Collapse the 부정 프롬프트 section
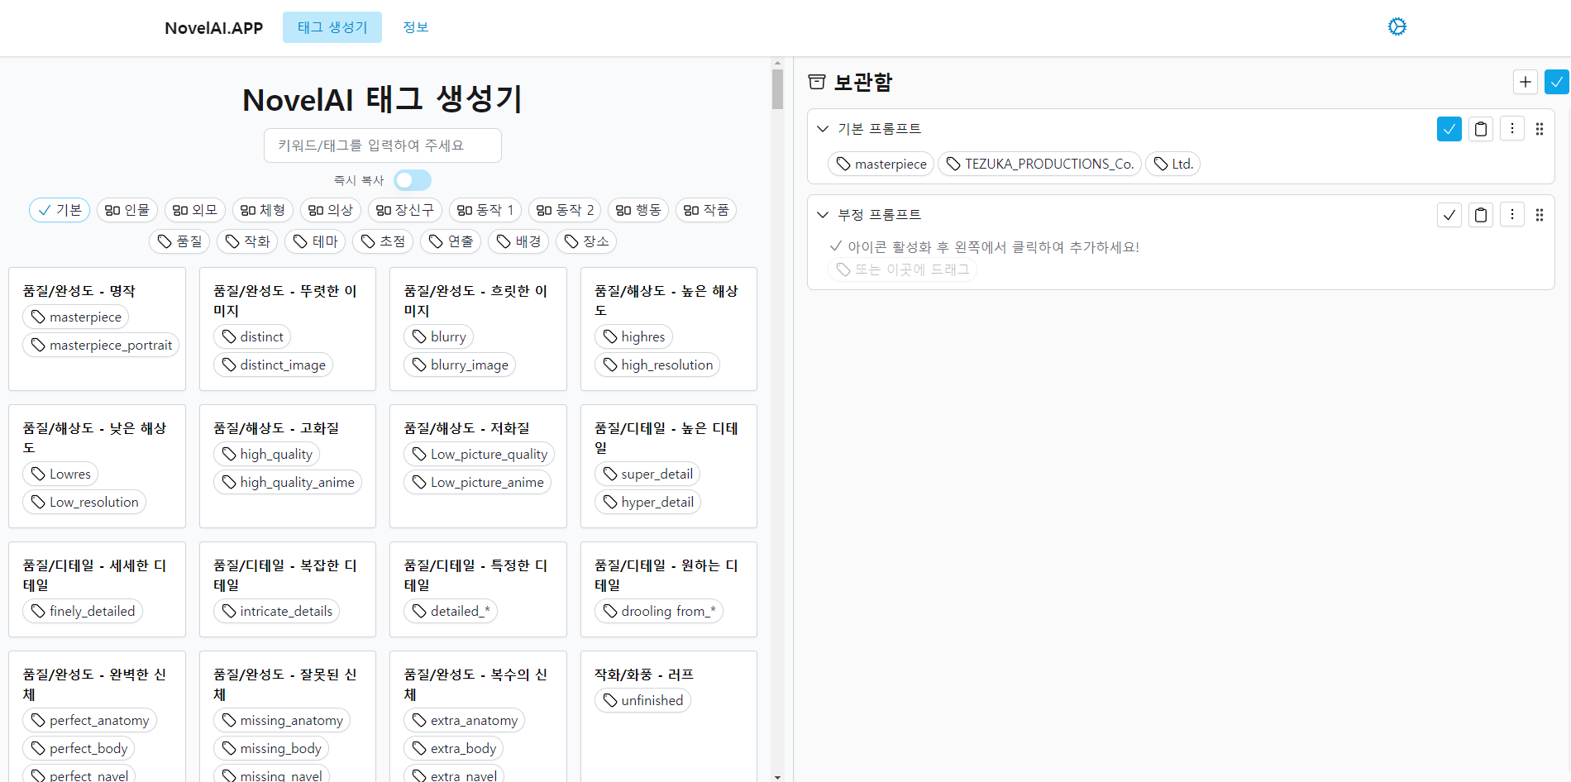The width and height of the screenshot is (1571, 782). (823, 215)
